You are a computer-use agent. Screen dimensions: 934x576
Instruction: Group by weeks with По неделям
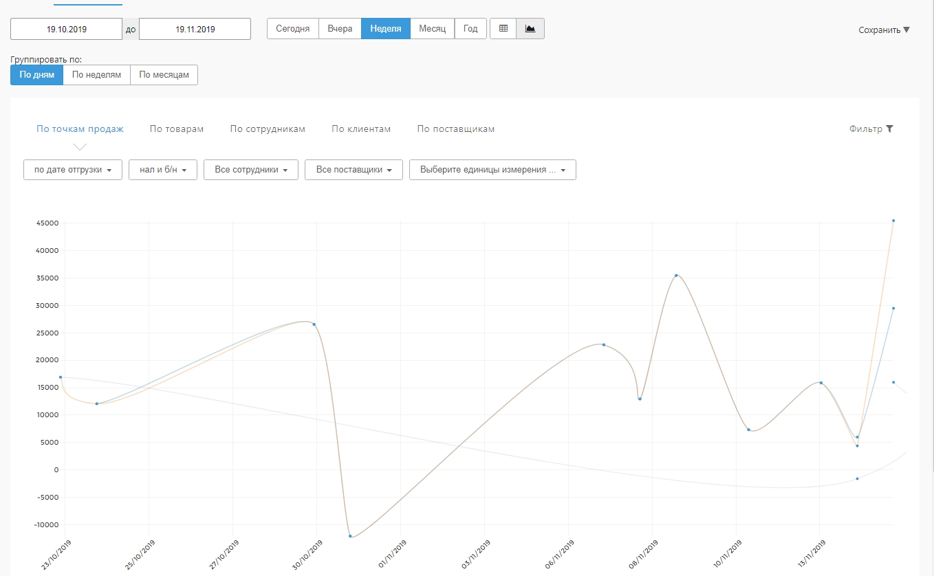pyautogui.click(x=97, y=75)
